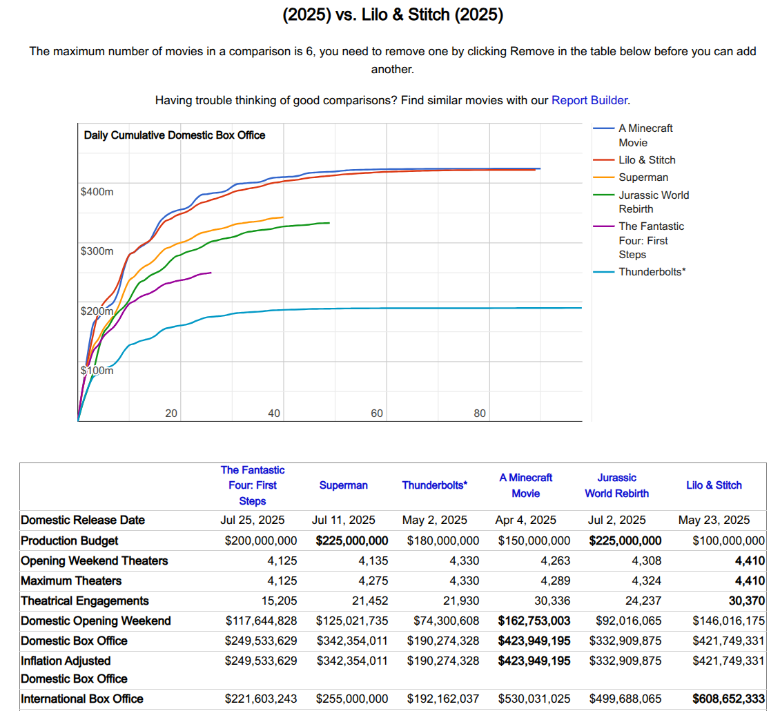The image size is (780, 711).
Task: Click the $530,031,025 international box office value
Action: point(534,699)
